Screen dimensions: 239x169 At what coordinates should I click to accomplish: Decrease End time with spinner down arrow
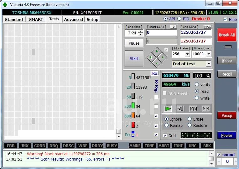pyautogui.click(x=140, y=34)
